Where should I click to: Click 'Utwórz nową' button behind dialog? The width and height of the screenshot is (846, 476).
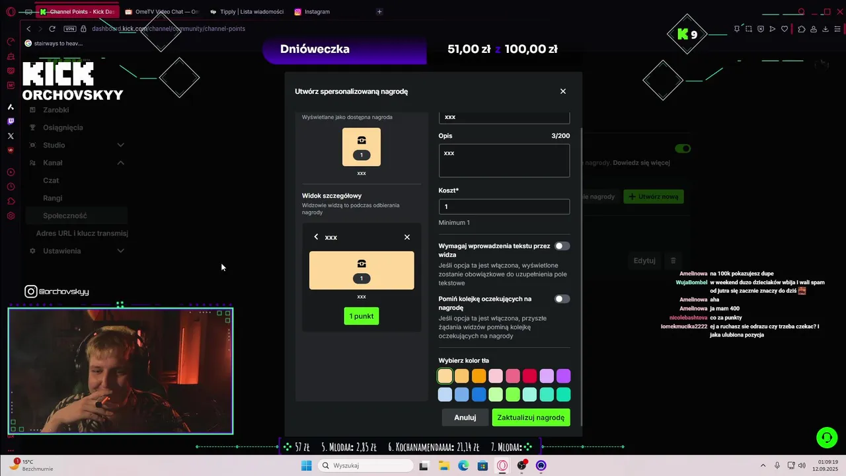point(654,196)
